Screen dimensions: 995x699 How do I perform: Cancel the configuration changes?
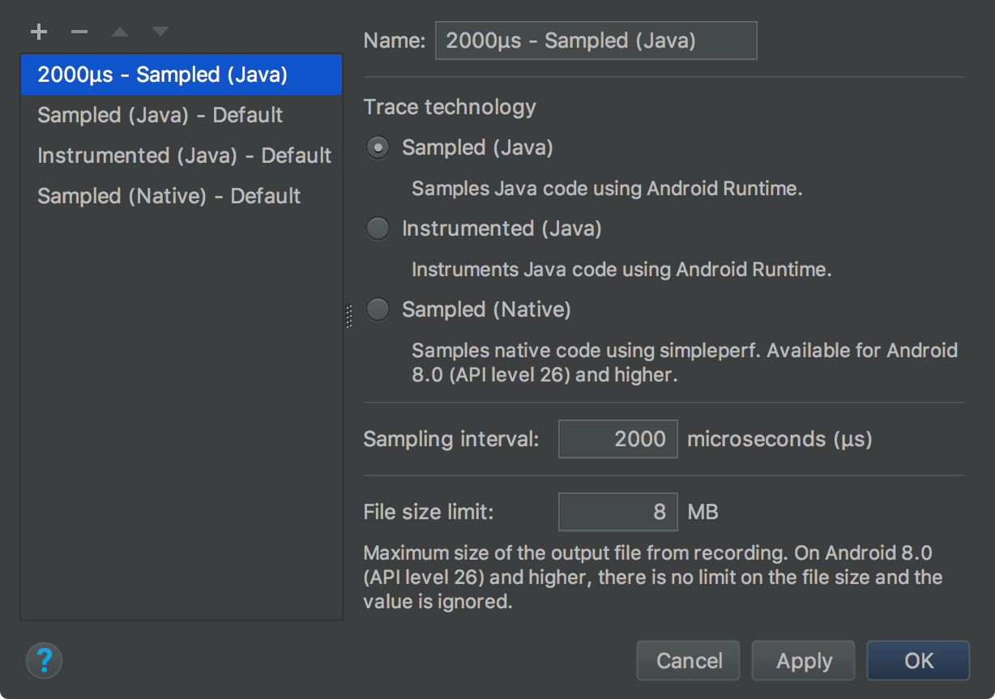click(x=688, y=660)
